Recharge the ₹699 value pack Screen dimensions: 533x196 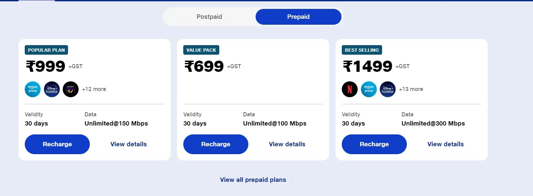(x=216, y=144)
